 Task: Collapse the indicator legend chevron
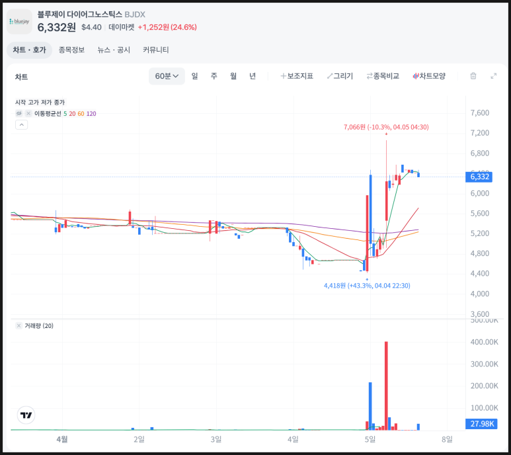(x=22, y=125)
